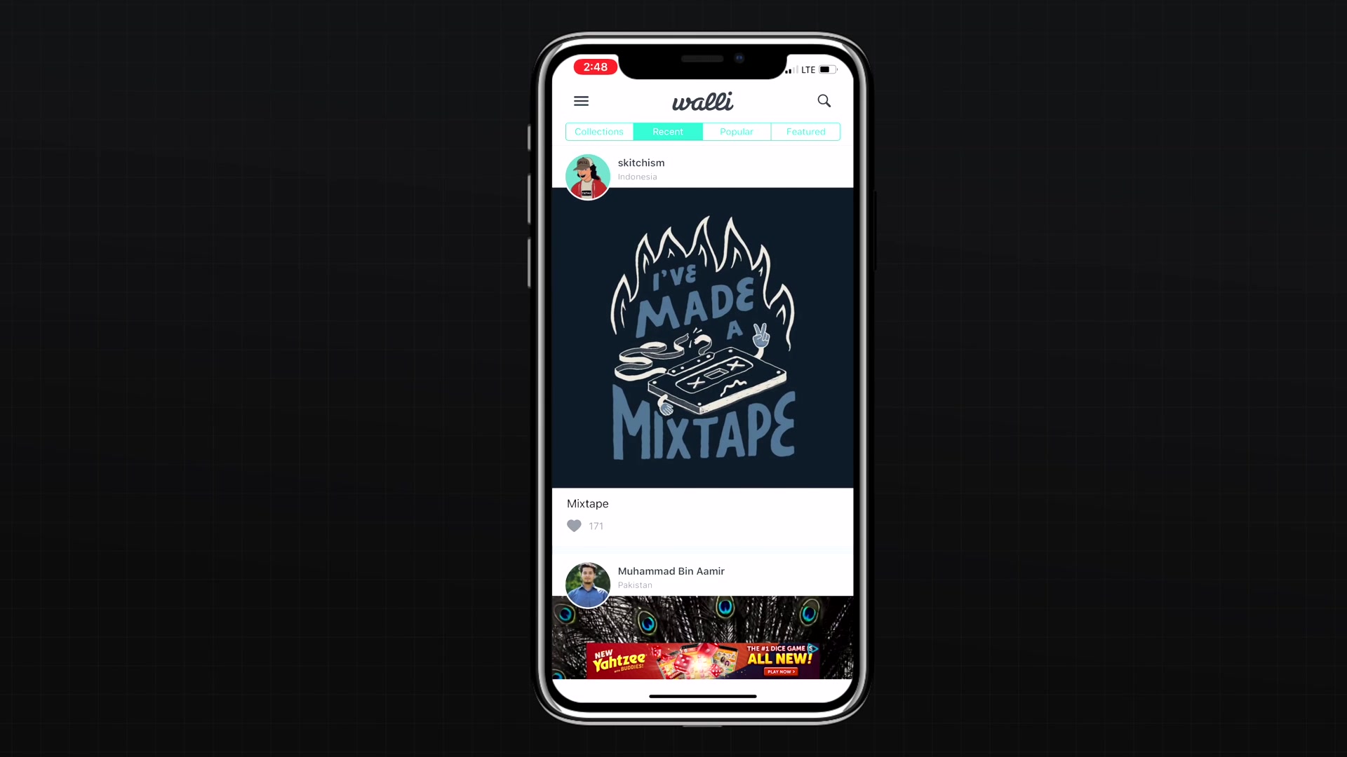
Task: Select the Popular tab
Action: pos(737,131)
